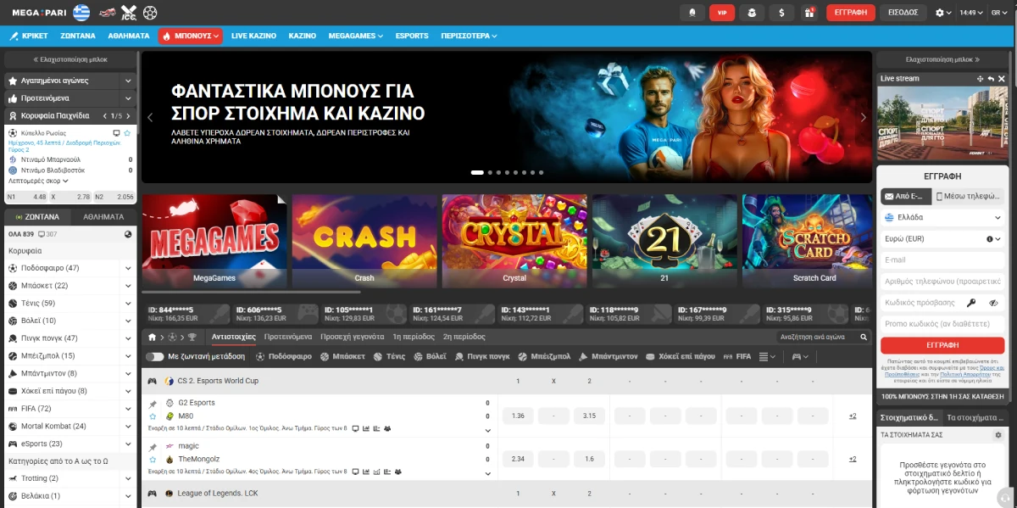
Task: Click the football icon in the header
Action: pyautogui.click(x=150, y=13)
